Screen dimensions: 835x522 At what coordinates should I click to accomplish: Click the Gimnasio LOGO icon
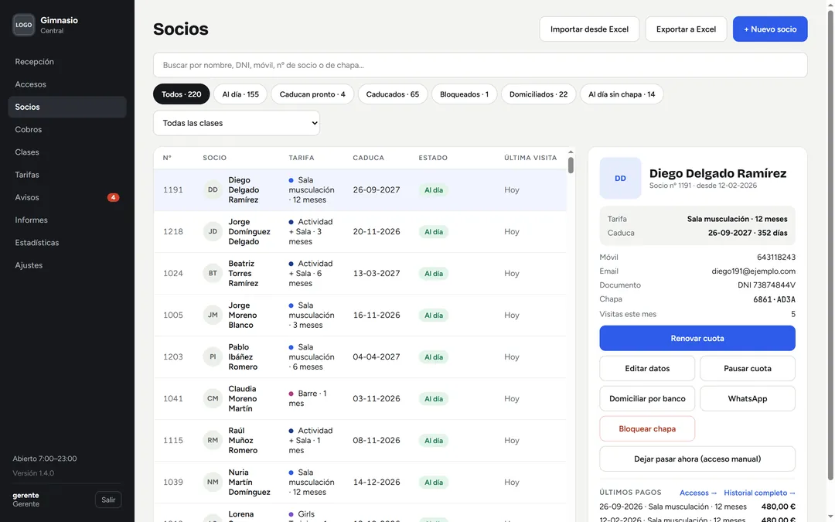pyautogui.click(x=23, y=25)
